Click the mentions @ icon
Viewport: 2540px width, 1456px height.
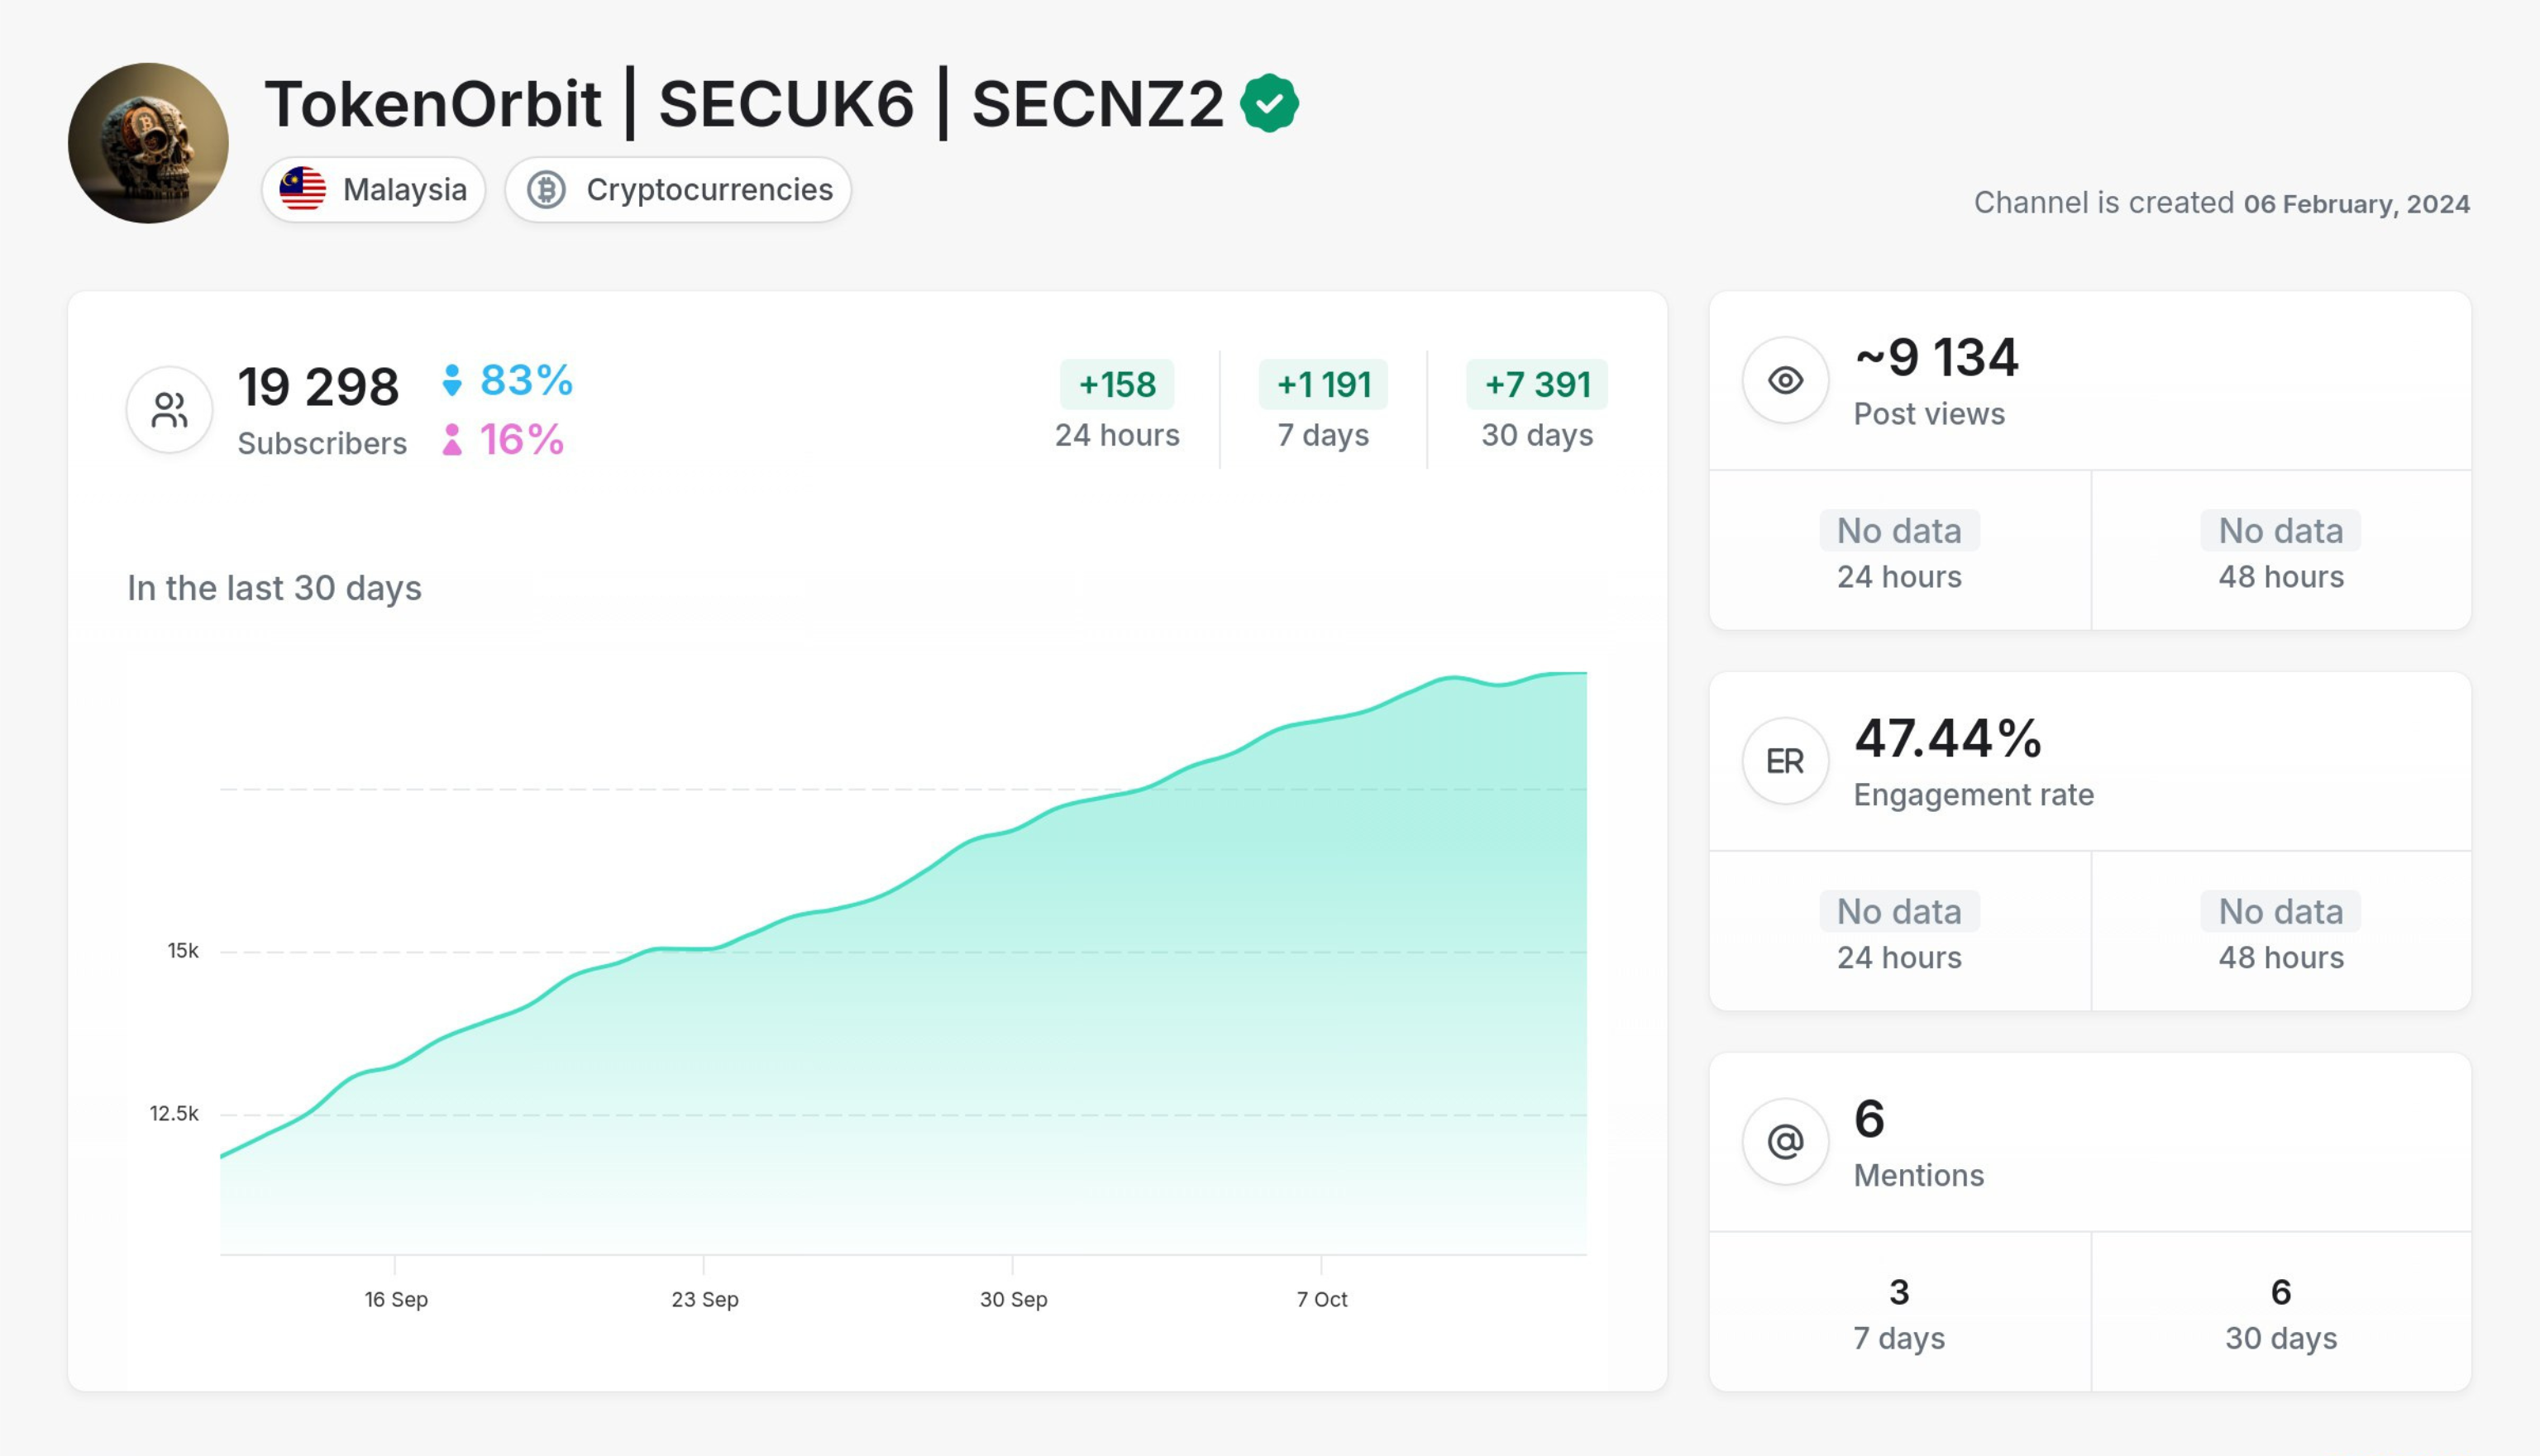[1787, 1142]
